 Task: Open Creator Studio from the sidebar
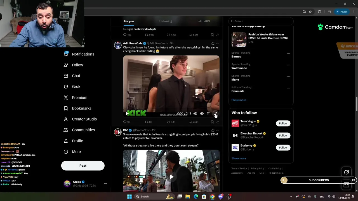point(80,119)
